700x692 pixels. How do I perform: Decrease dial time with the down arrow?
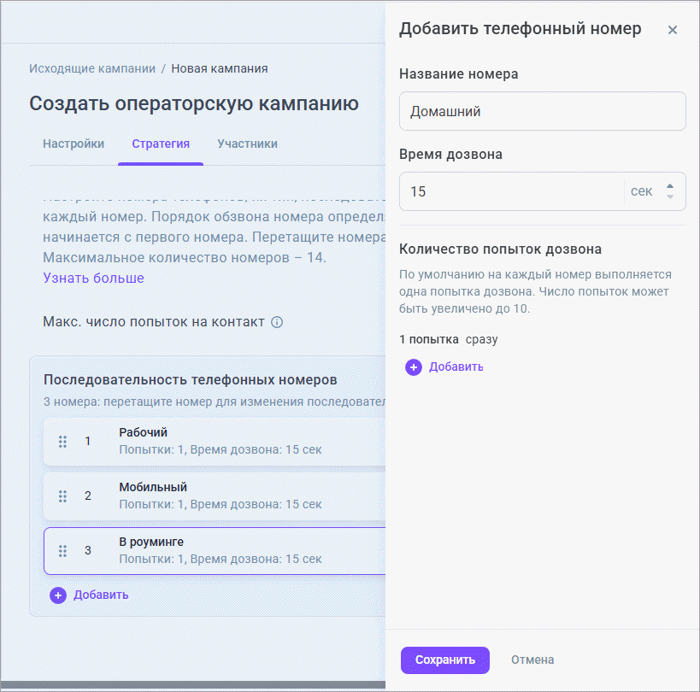[x=670, y=197]
